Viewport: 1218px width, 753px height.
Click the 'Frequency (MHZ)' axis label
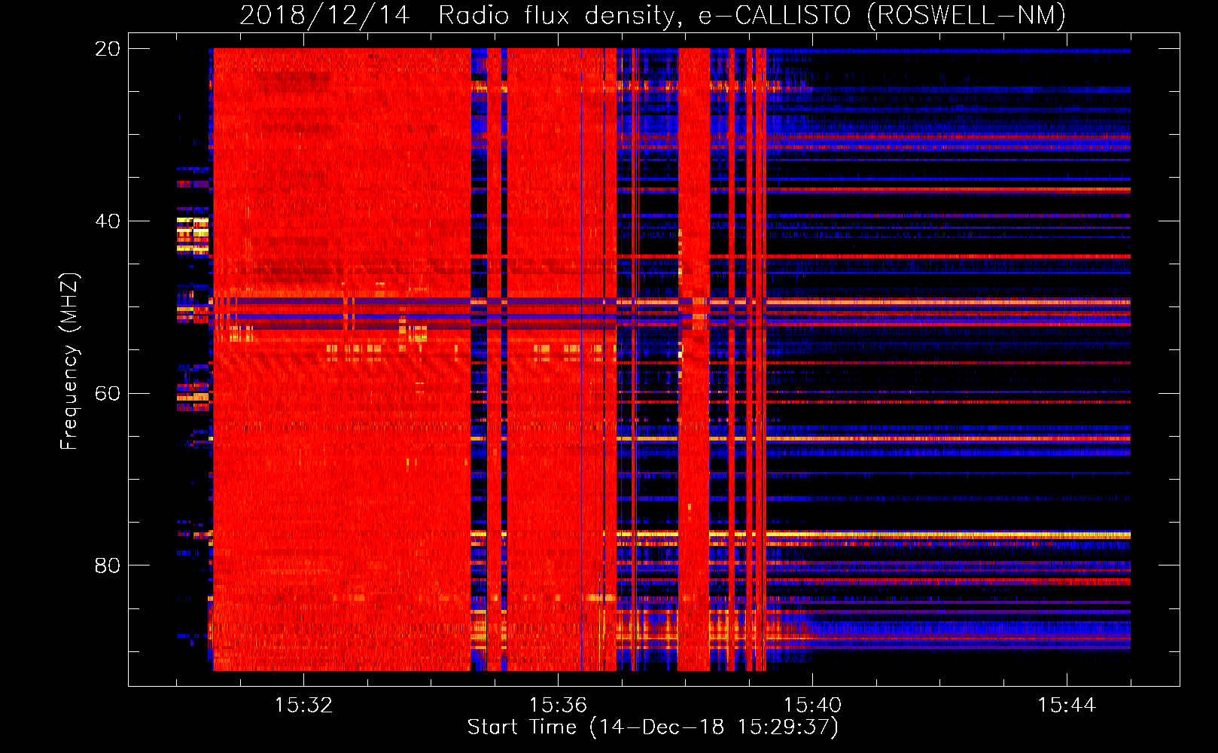tap(69, 361)
